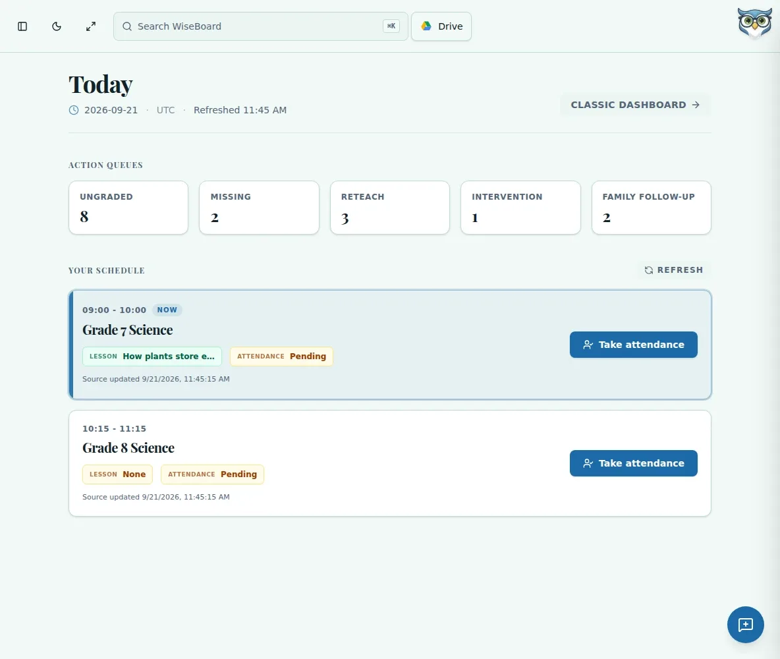
Task: Click the Search WiseBoard field
Action: coord(261,26)
